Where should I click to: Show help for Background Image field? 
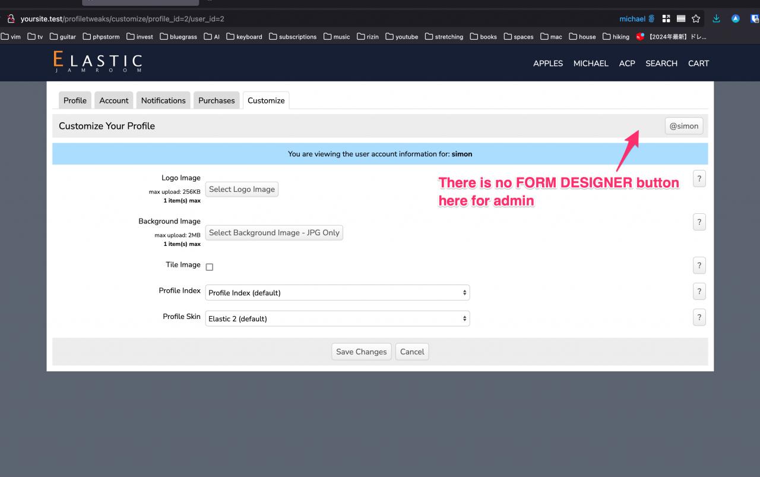pos(699,222)
